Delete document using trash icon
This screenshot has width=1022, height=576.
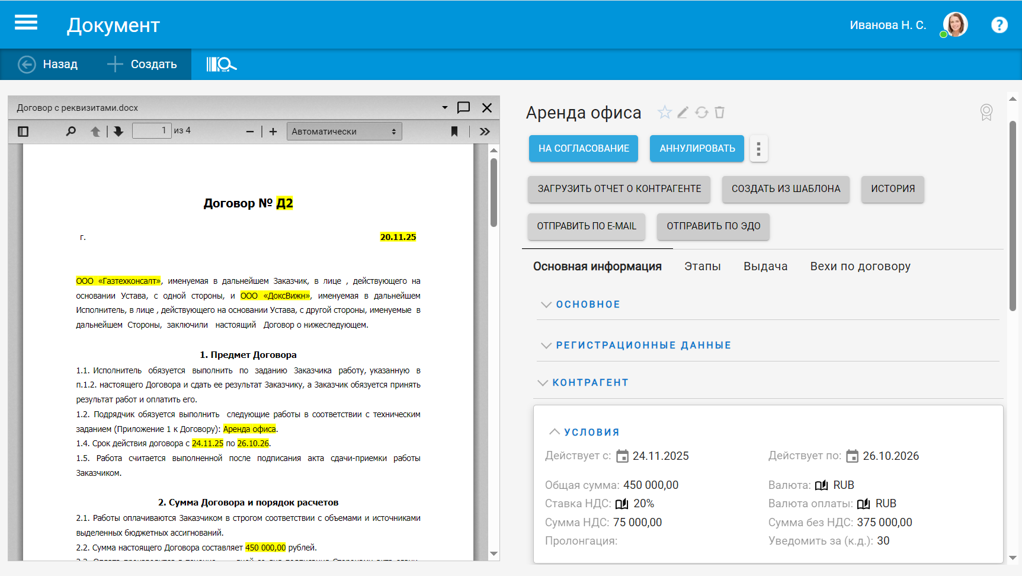(x=719, y=112)
